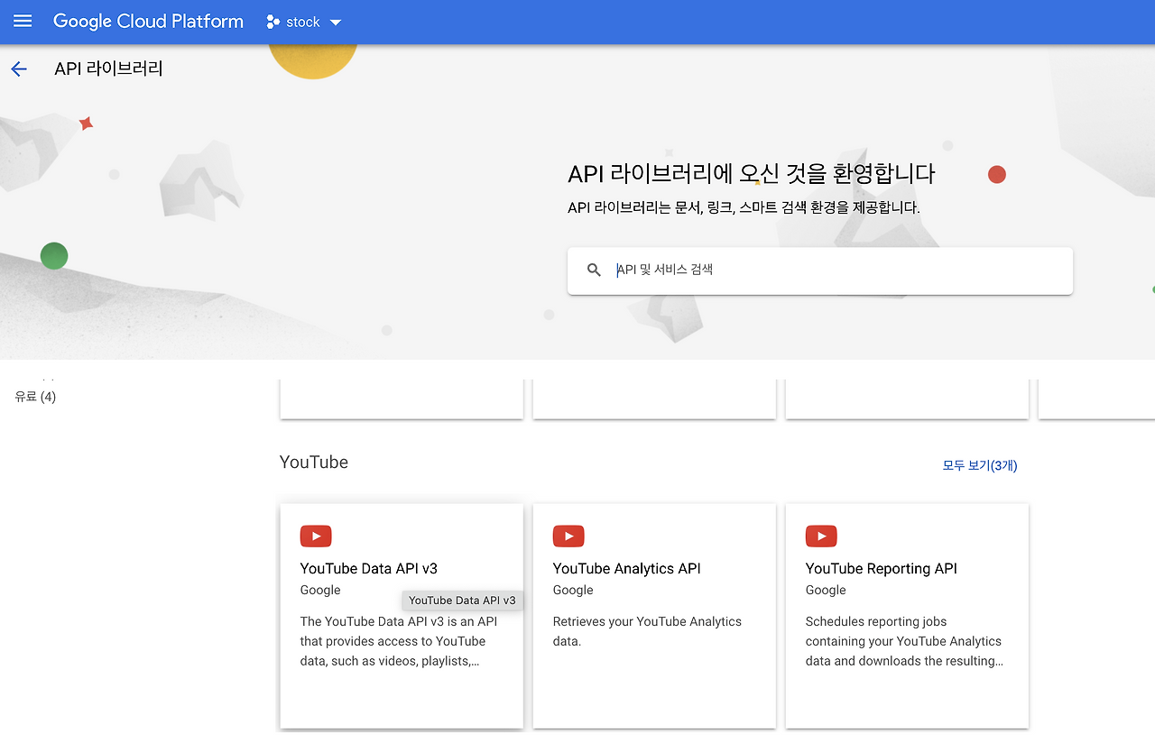Open the hamburger navigation menu

pos(23,21)
